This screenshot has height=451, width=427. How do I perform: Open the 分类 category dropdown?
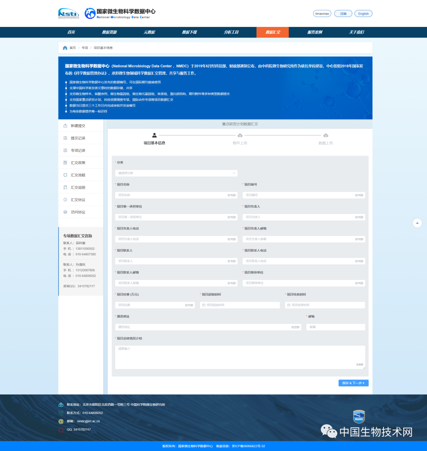[x=176, y=173]
